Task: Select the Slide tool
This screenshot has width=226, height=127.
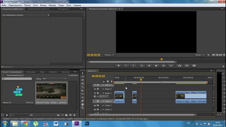Action: (83, 97)
